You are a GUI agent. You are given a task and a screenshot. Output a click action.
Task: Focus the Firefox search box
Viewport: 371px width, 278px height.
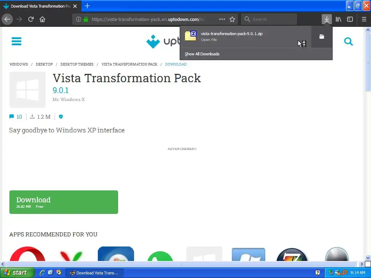tap(269, 19)
